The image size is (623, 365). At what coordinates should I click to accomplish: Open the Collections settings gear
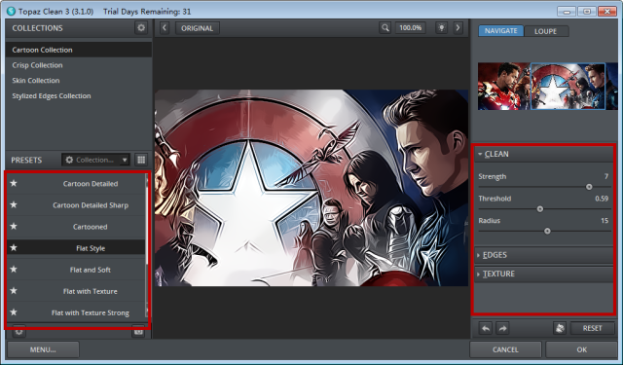click(x=140, y=28)
